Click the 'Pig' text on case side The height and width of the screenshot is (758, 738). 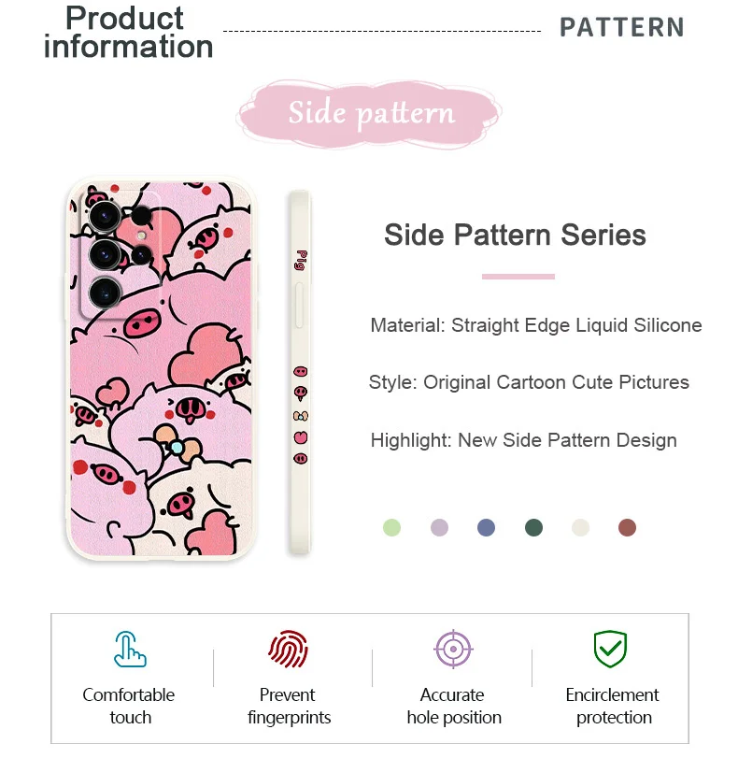pyautogui.click(x=301, y=260)
